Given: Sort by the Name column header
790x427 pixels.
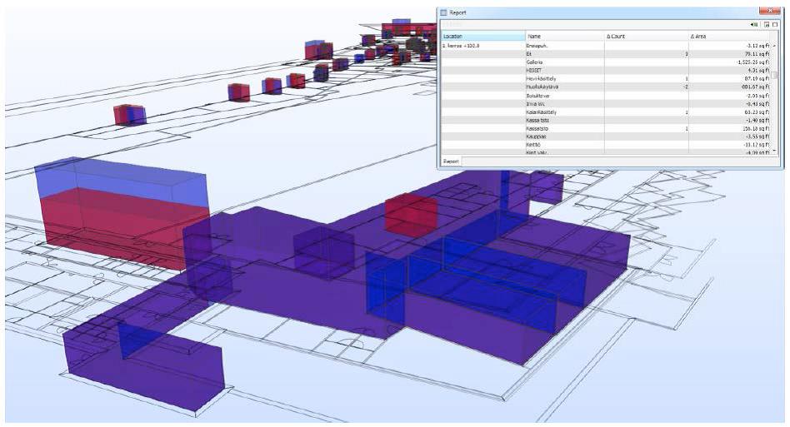Looking at the screenshot, I should tap(564, 37).
